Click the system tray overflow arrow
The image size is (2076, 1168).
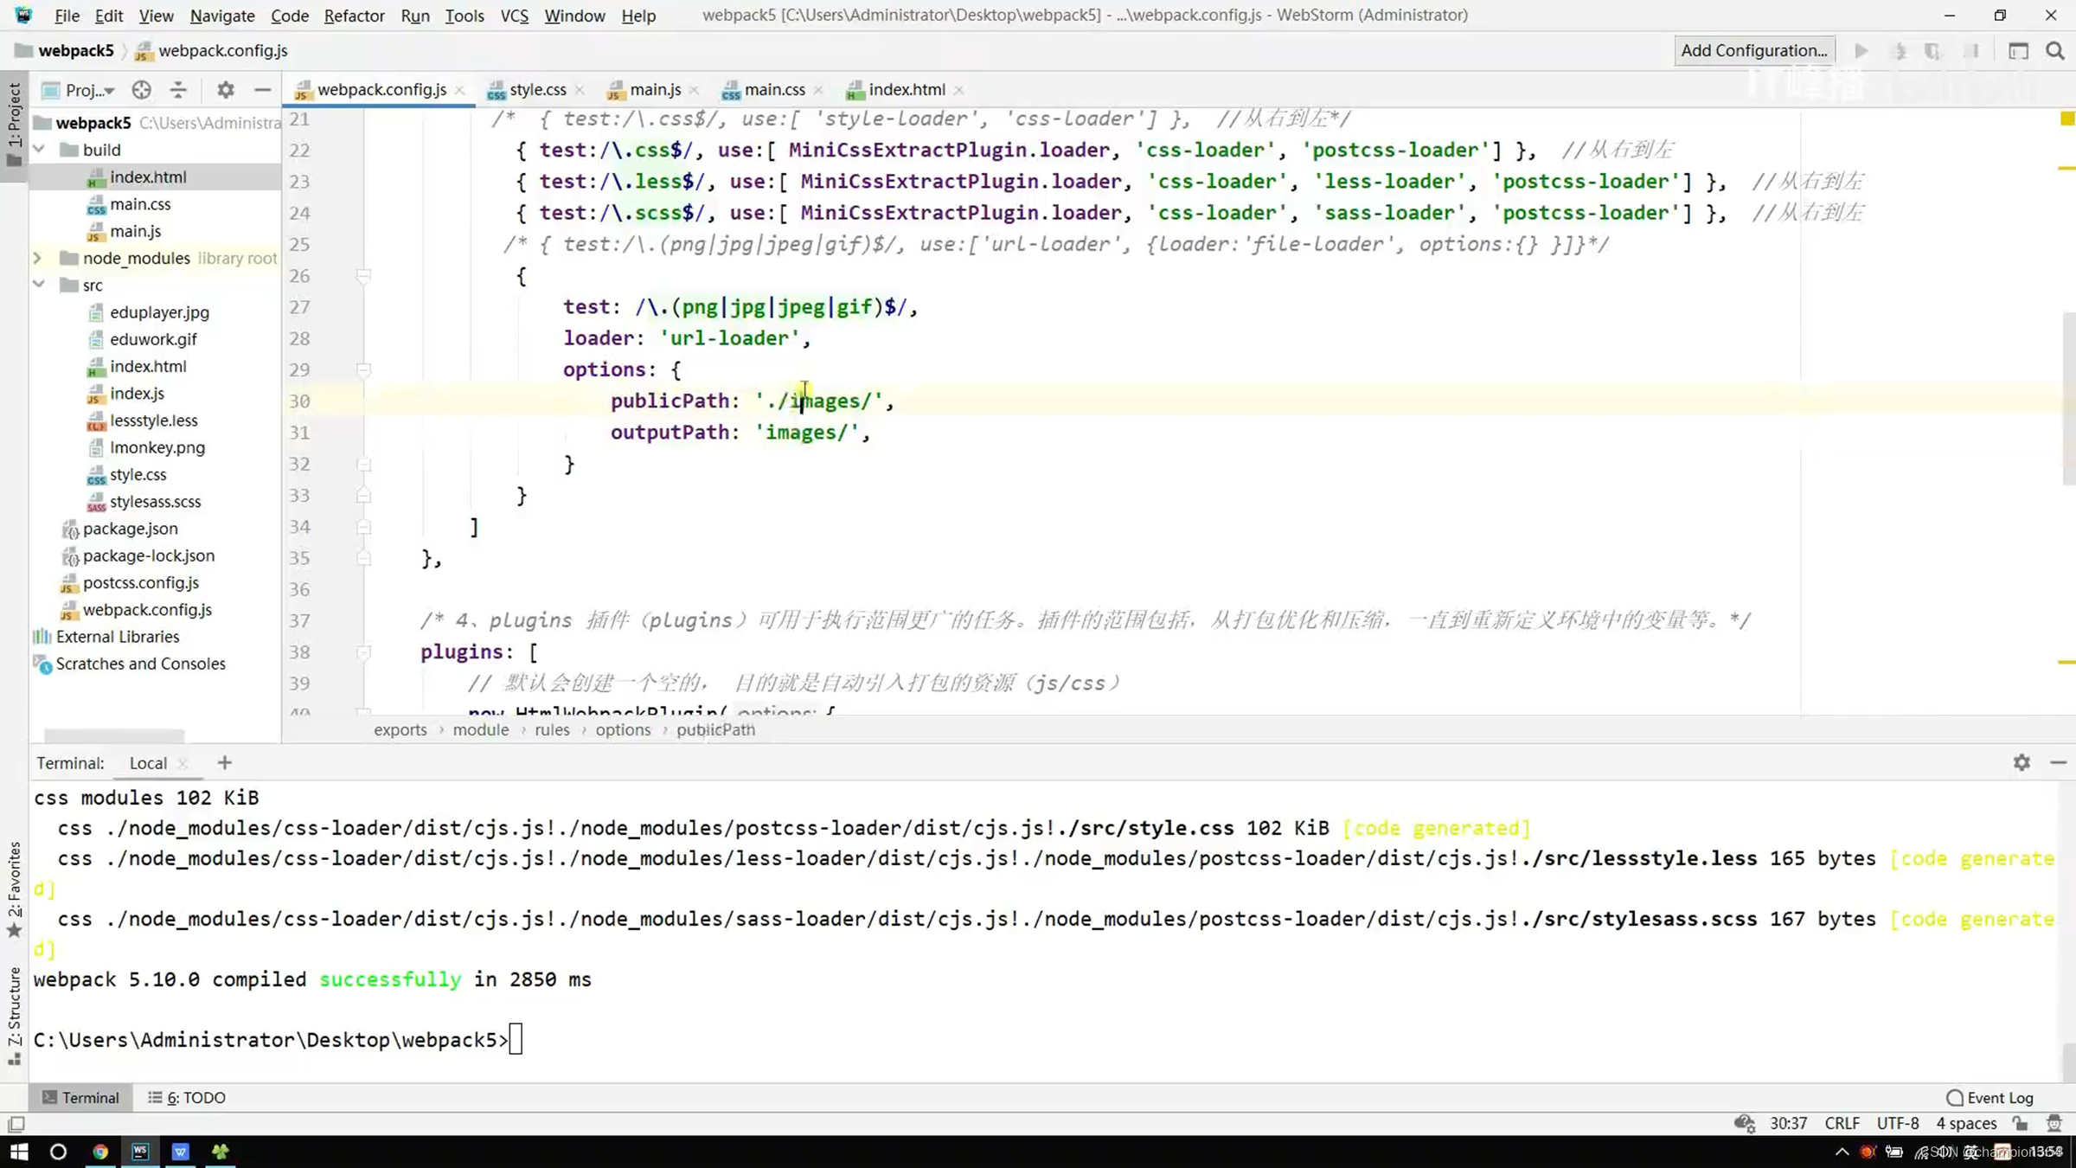pos(1842,1152)
